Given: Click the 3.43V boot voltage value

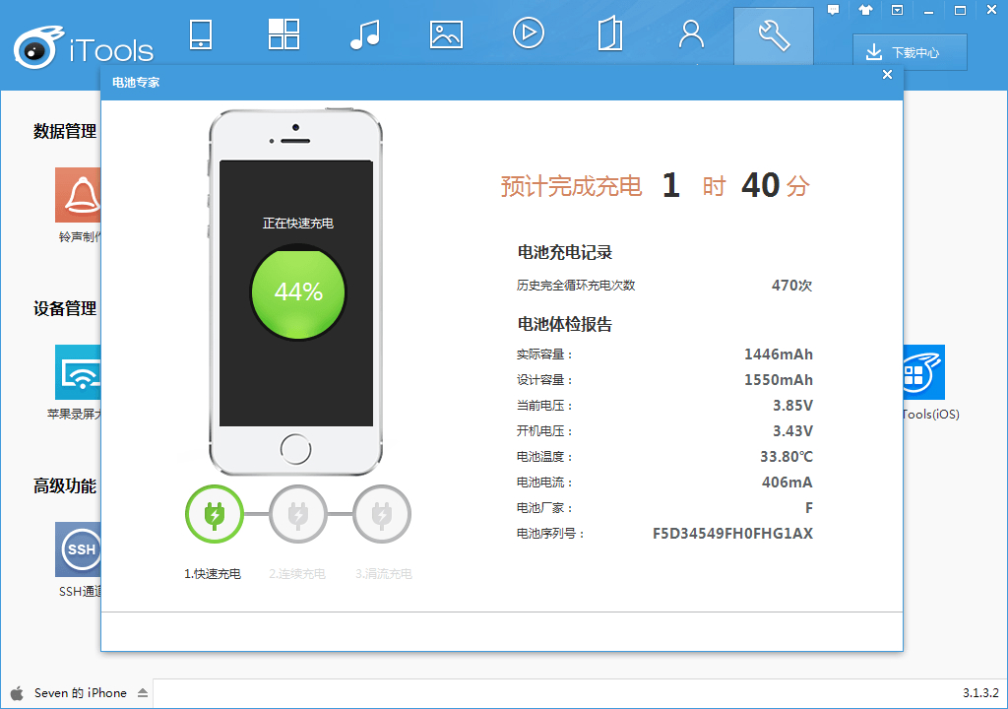Looking at the screenshot, I should tap(792, 431).
